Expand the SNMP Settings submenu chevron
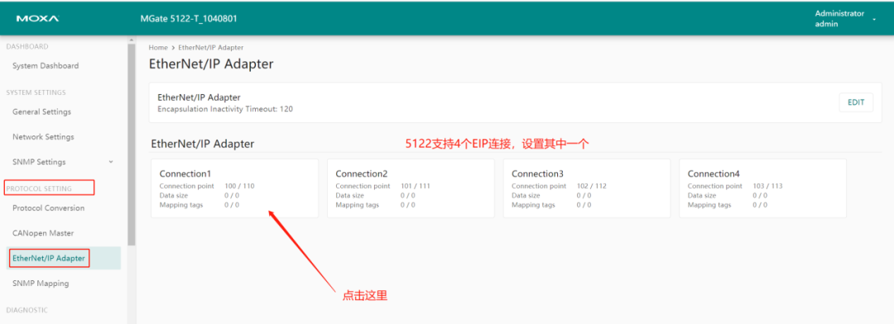Viewport: 894px width, 324px height. 111,162
